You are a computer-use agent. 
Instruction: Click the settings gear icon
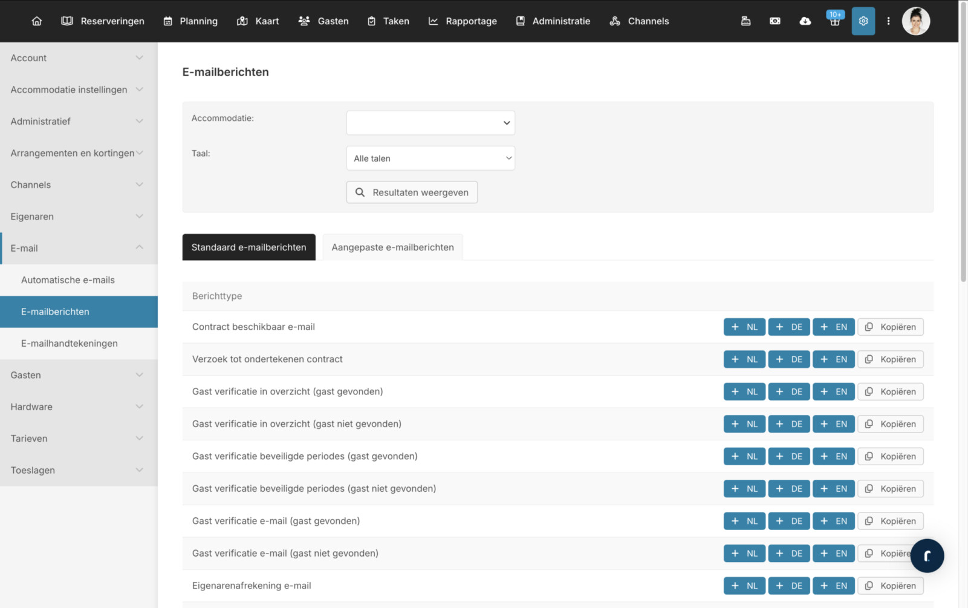[x=863, y=21]
